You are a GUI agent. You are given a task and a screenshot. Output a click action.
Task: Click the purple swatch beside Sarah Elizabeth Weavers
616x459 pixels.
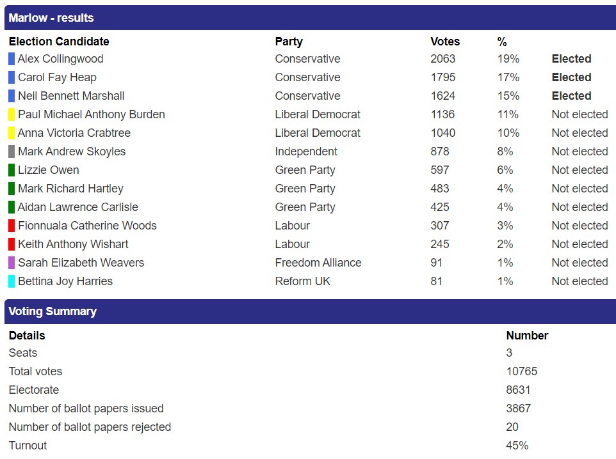12,263
